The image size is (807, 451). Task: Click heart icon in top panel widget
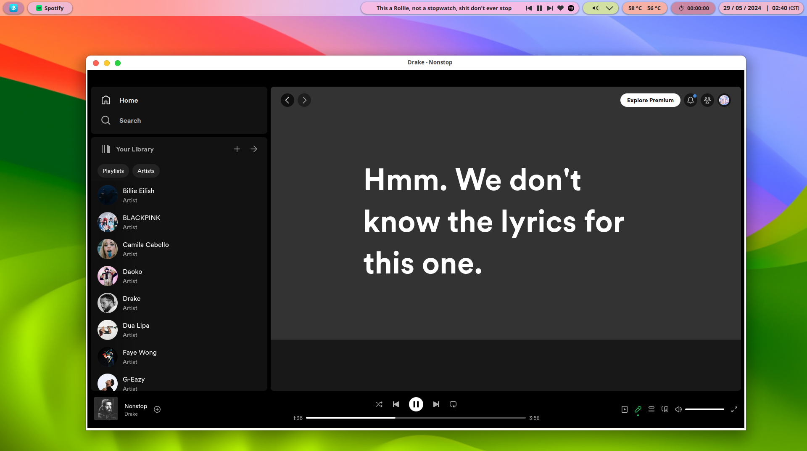[560, 8]
